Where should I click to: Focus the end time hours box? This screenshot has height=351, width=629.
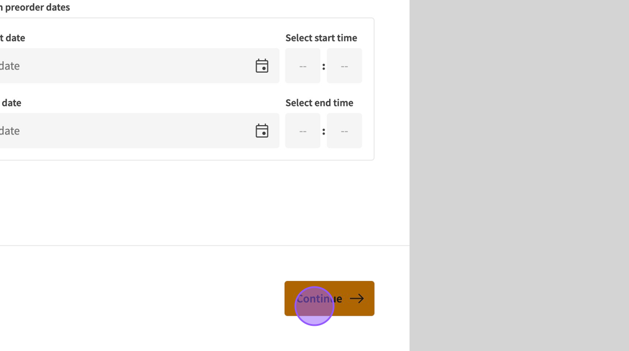(x=303, y=131)
